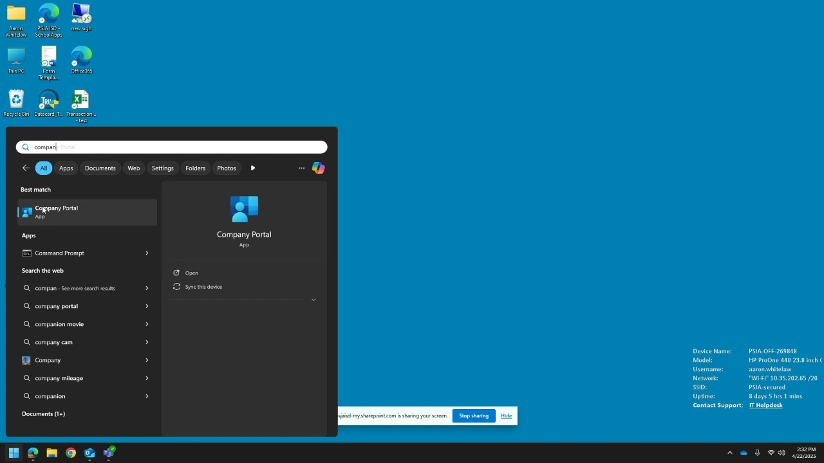Open Copilot icon in search panel

(318, 168)
